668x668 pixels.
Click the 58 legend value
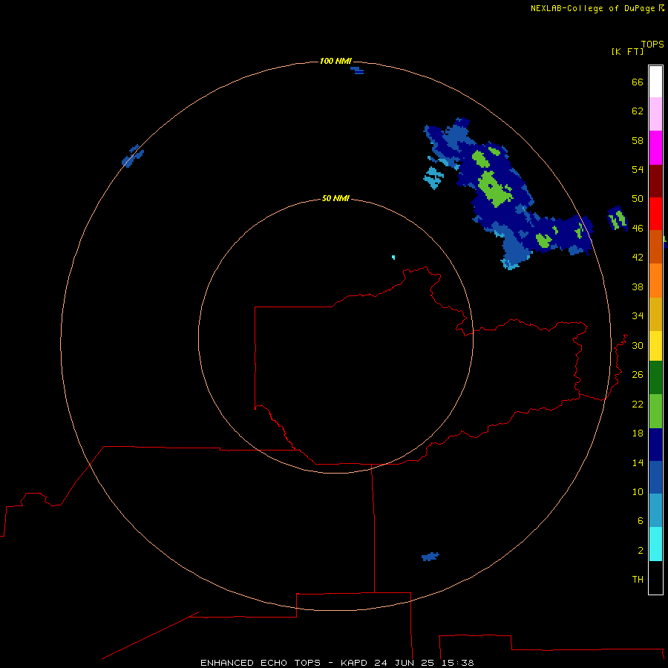tap(638, 140)
